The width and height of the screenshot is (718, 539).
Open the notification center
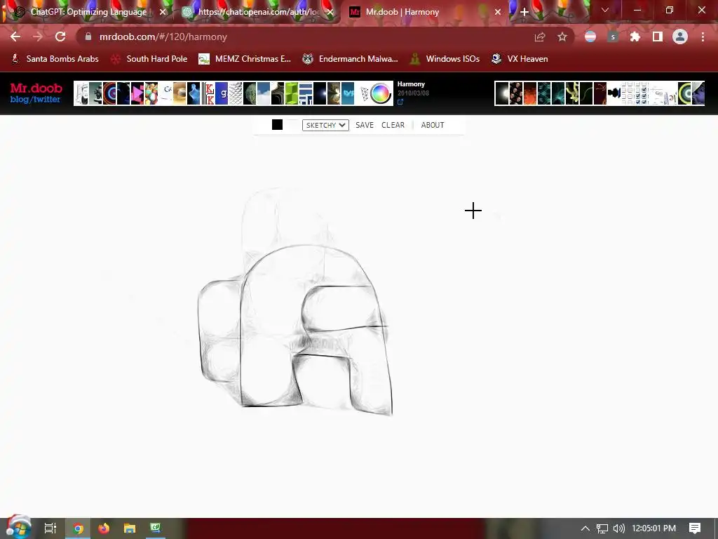coord(695,528)
